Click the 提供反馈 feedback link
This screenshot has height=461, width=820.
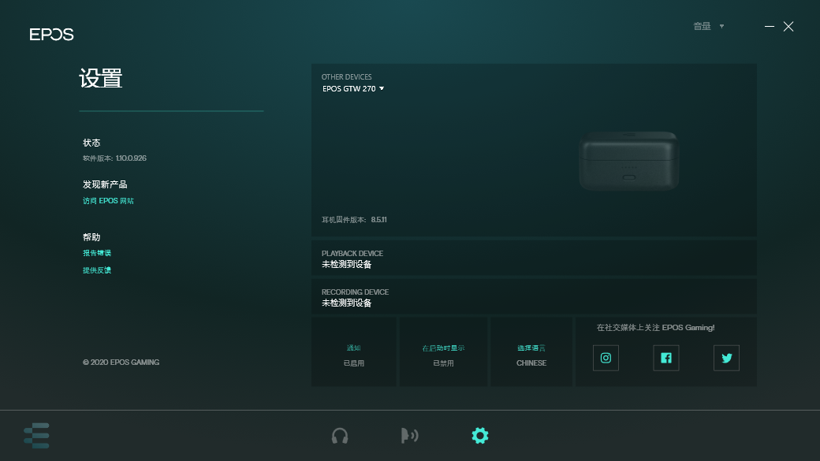(97, 270)
